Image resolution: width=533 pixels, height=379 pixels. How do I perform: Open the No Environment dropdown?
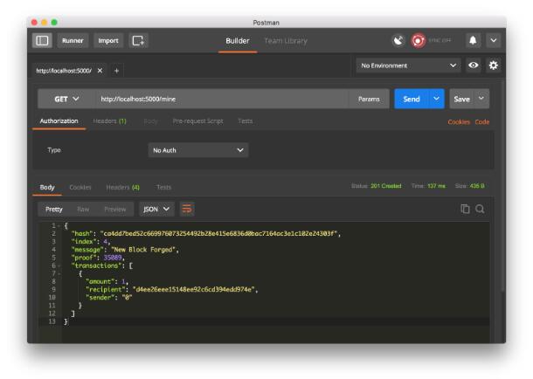coord(408,65)
